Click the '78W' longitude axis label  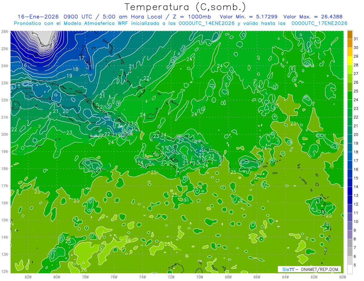pyautogui.click(x=85, y=277)
